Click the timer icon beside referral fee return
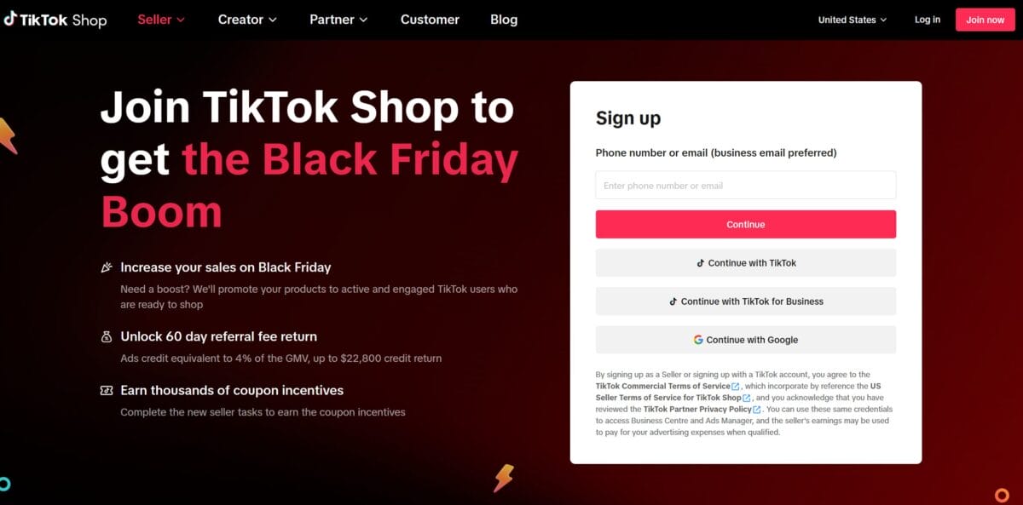 pos(106,336)
